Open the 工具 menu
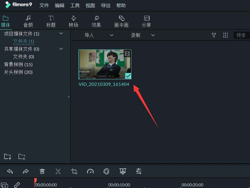 pyautogui.click(x=75, y=5)
